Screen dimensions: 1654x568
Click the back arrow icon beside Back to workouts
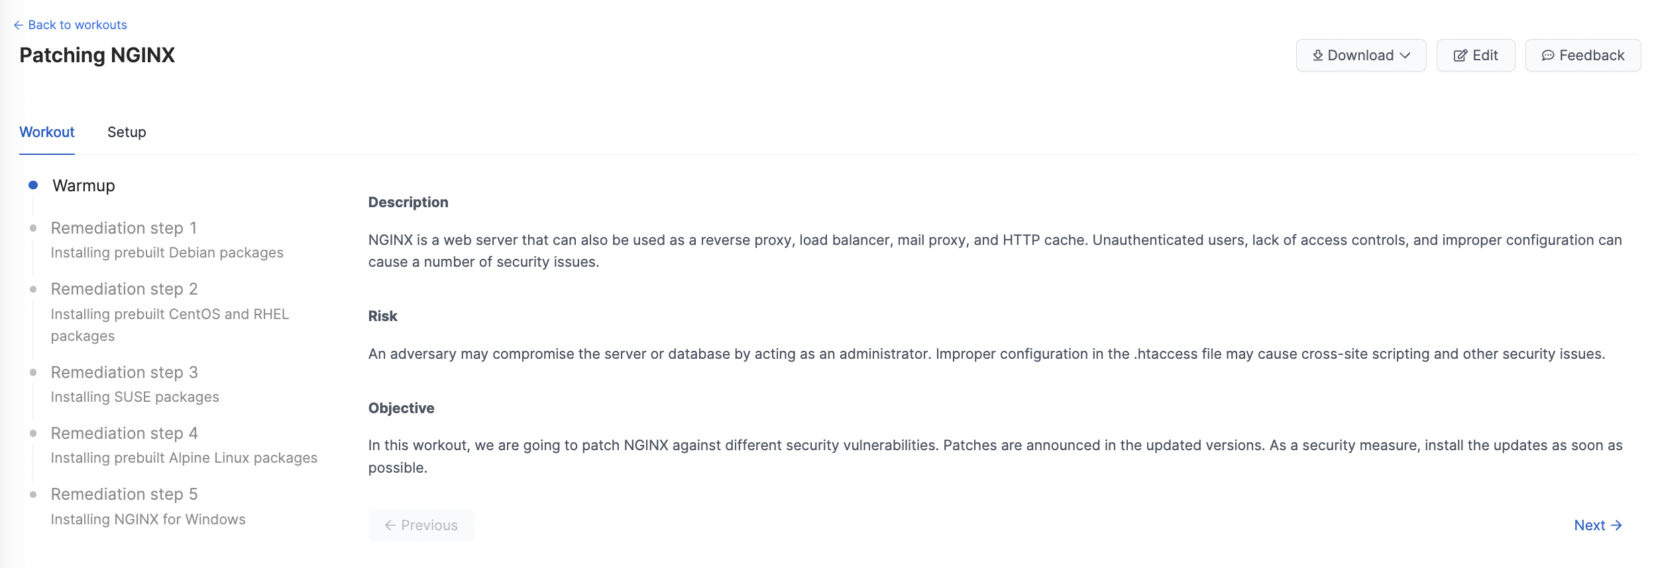click(19, 25)
